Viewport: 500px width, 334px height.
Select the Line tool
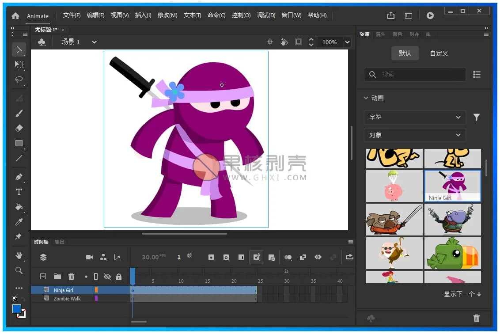[19, 158]
